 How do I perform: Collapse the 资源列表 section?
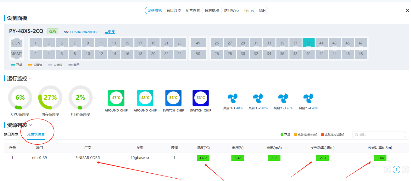point(31,125)
